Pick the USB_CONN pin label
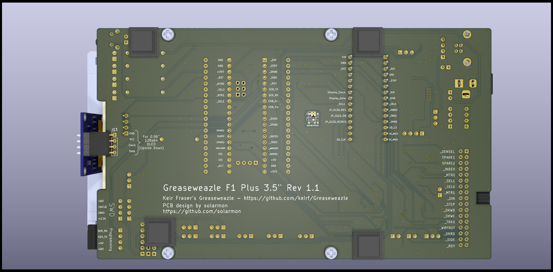The width and height of the screenshot is (553, 272). click(x=220, y=148)
